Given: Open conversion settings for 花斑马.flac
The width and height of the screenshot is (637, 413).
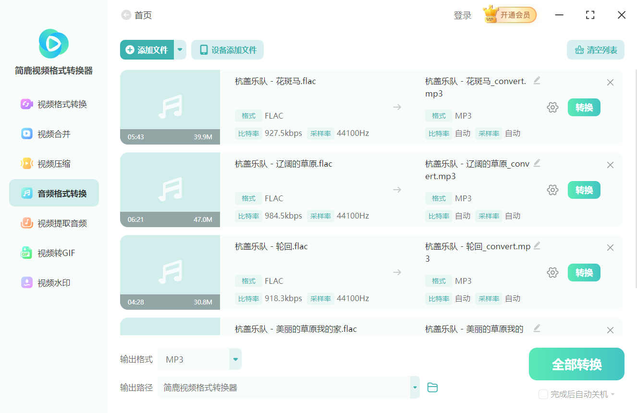Looking at the screenshot, I should [552, 107].
